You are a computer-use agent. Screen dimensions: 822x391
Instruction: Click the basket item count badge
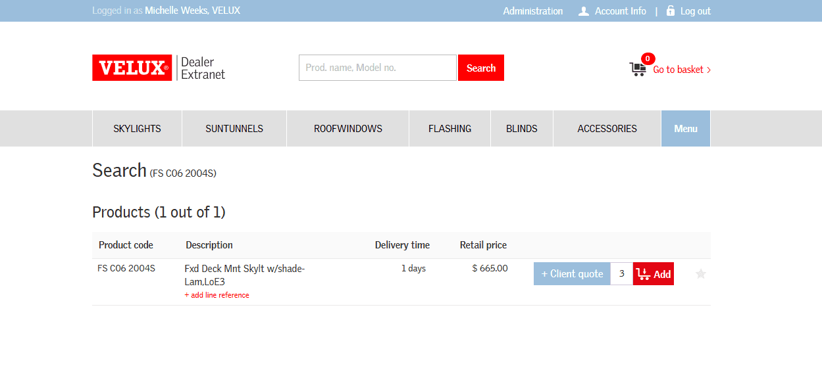pos(648,59)
